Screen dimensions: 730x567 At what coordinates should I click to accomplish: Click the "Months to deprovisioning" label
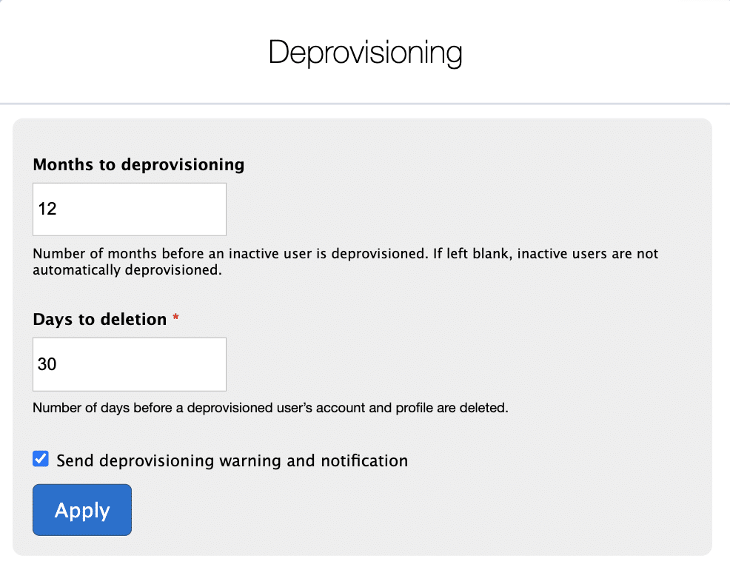point(138,164)
